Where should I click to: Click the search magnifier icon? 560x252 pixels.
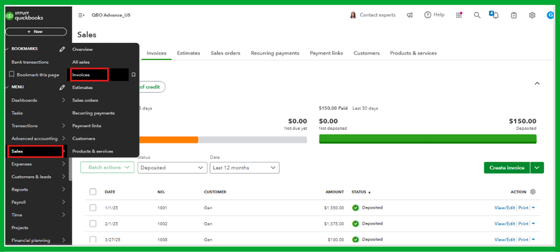(477, 15)
